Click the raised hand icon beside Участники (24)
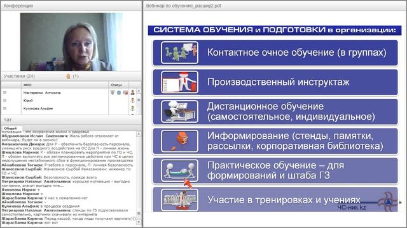 pos(68,76)
